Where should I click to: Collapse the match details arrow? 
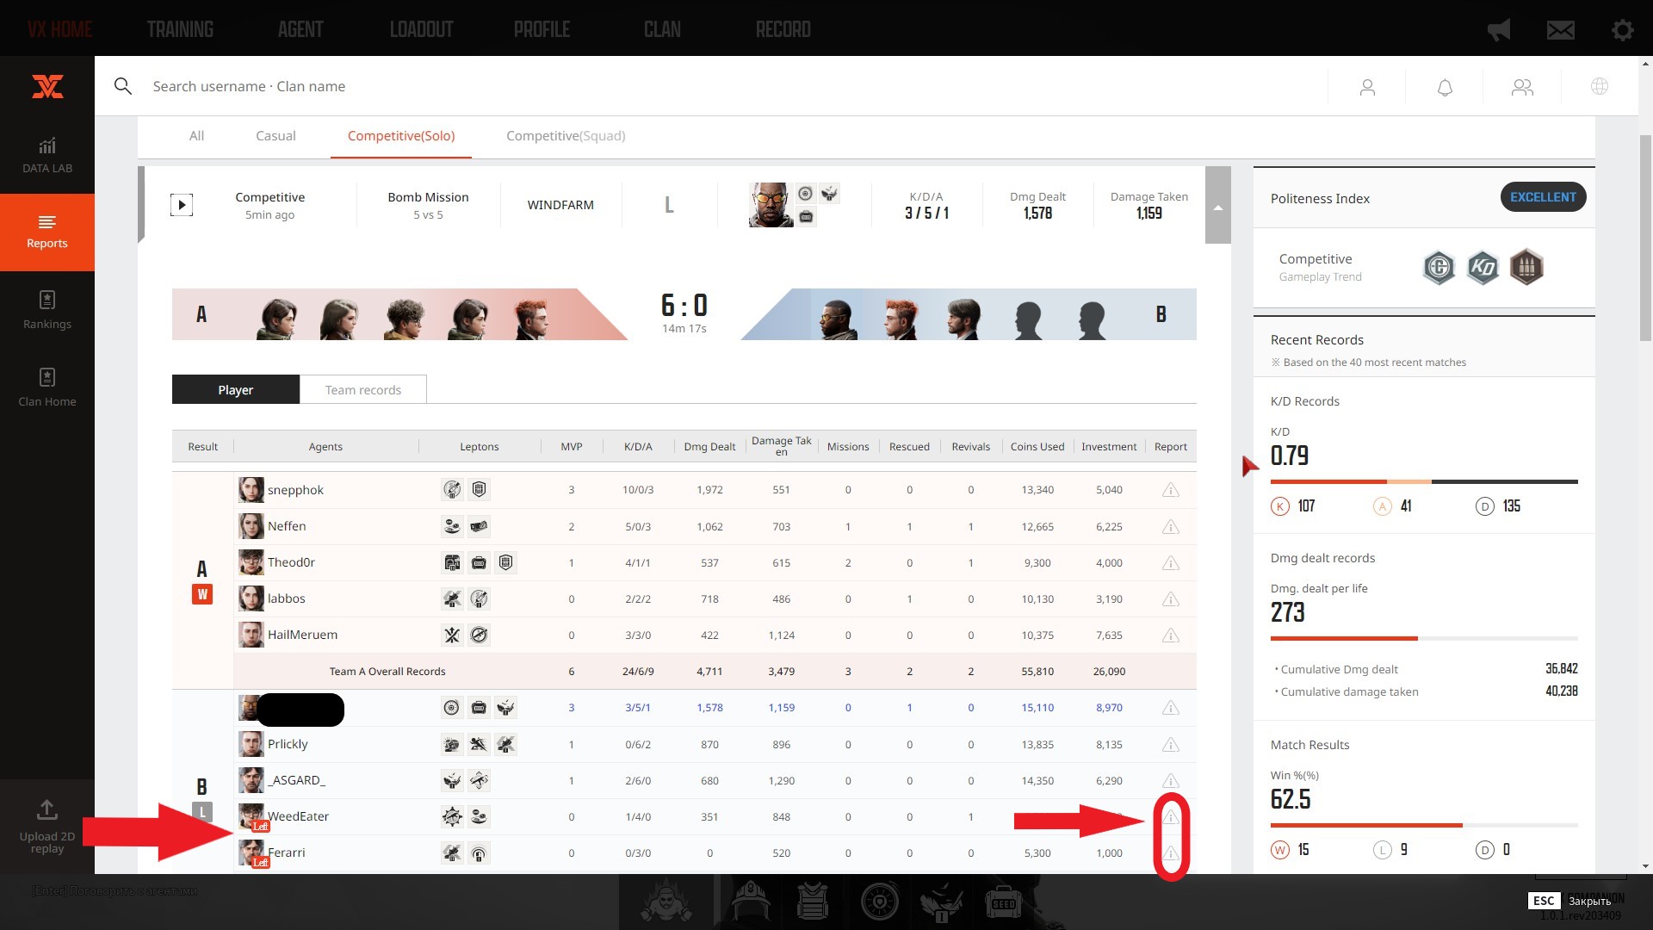(x=1217, y=207)
